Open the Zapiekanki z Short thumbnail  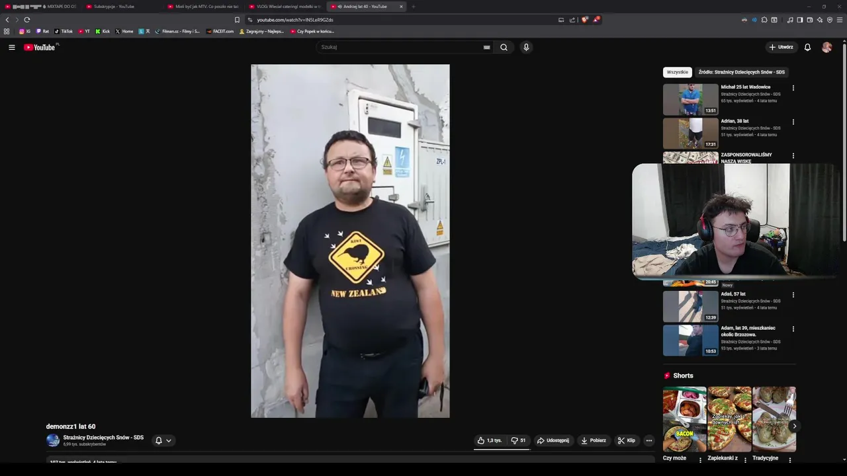tap(729, 419)
